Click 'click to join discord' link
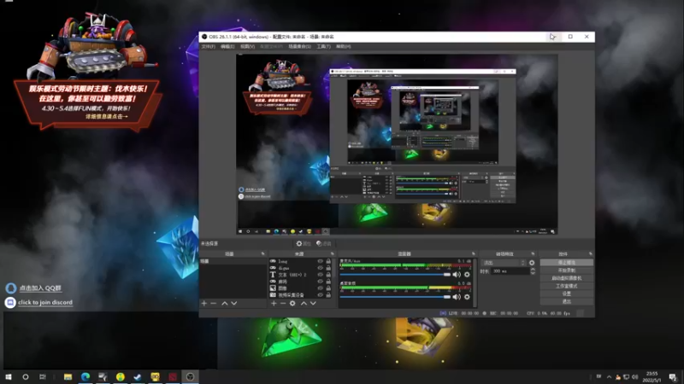Screen dimensions: 684x384 click(45, 302)
